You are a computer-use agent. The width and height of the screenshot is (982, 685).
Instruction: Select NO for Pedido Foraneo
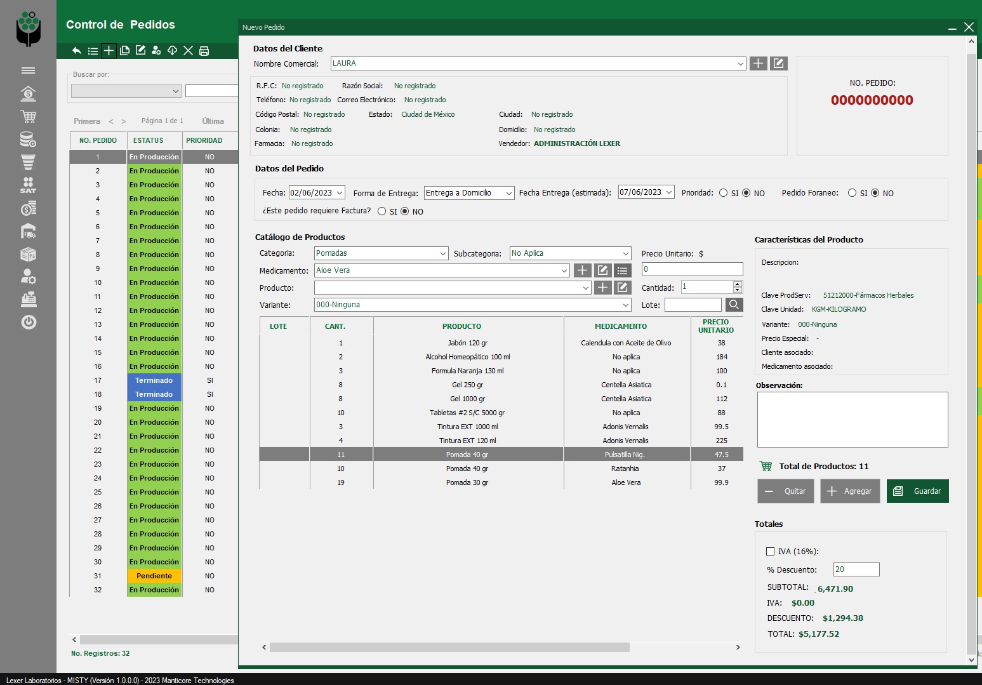click(875, 193)
